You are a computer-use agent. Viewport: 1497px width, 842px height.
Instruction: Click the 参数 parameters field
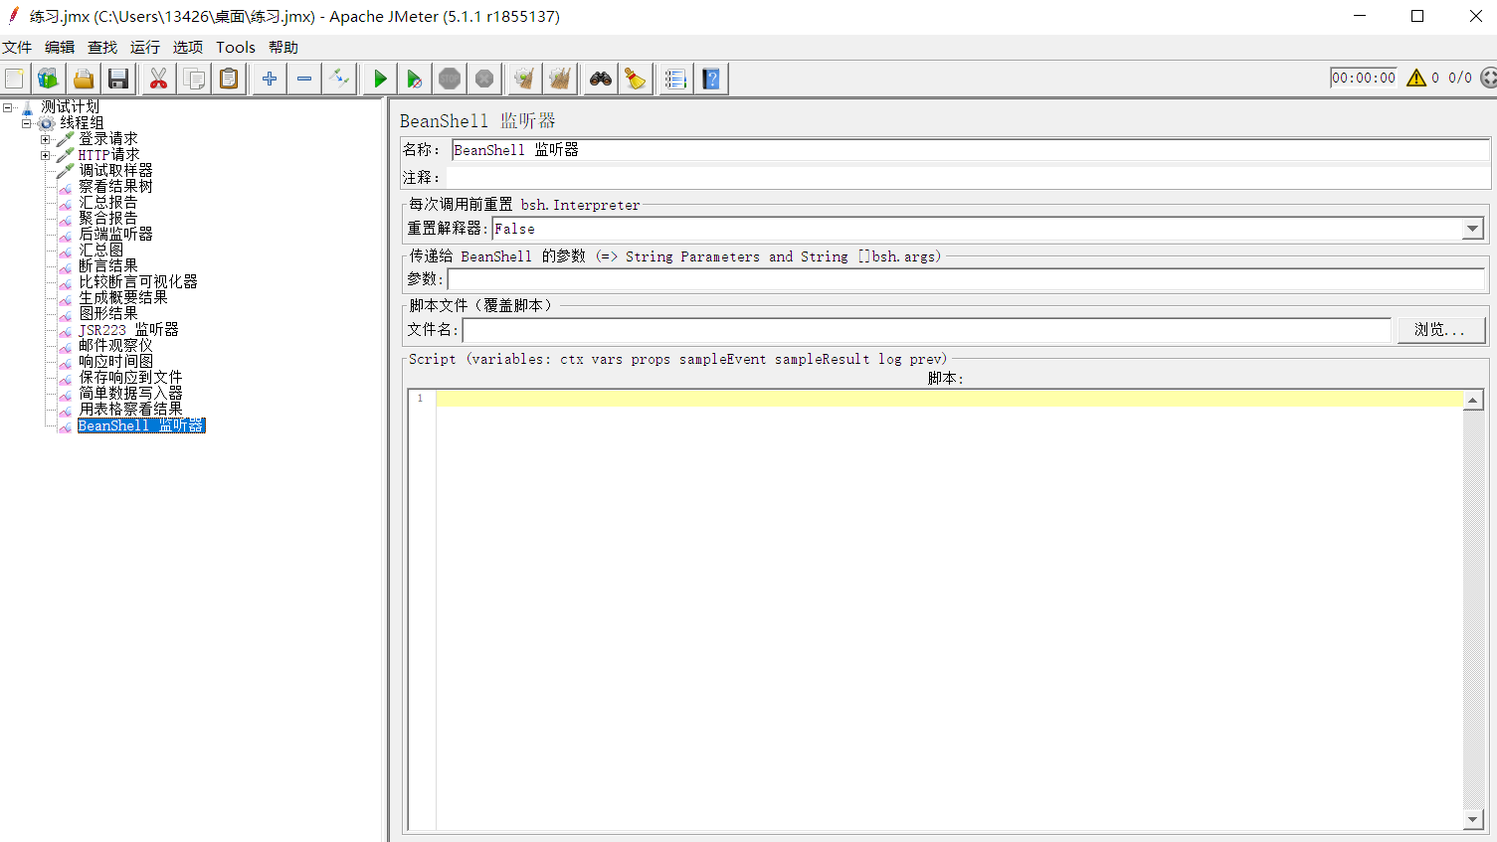965,279
